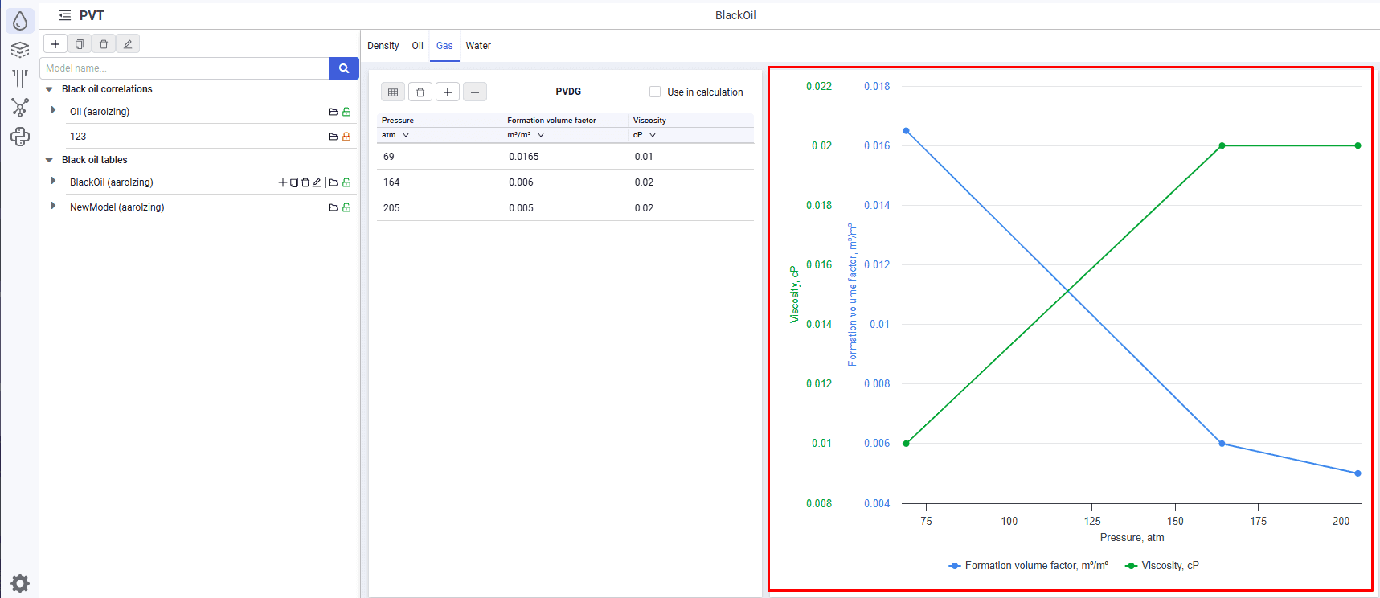Viewport: 1380px width, 598px height.
Task: Expand the NewModel (aarolzing) tree node
Action: (x=53, y=207)
